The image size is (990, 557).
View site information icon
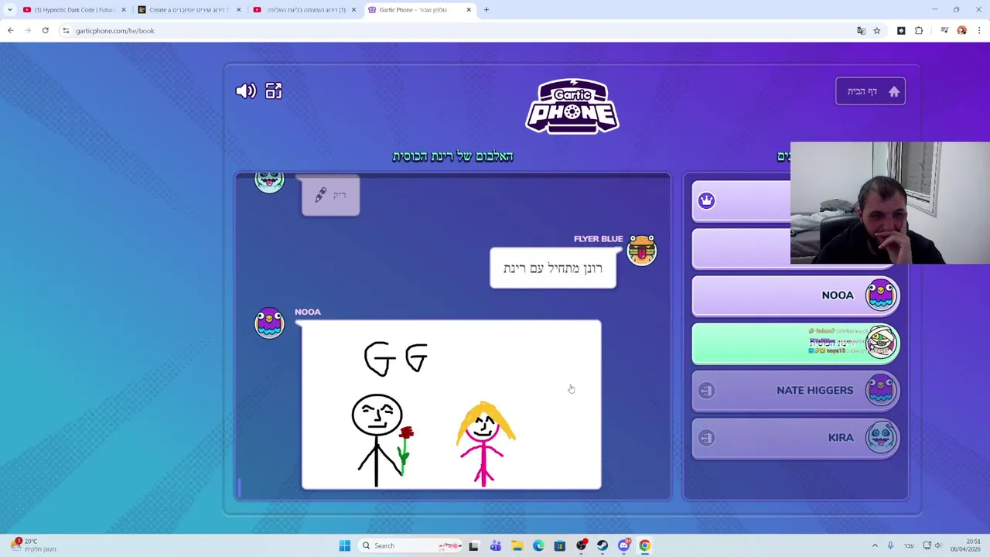click(66, 31)
